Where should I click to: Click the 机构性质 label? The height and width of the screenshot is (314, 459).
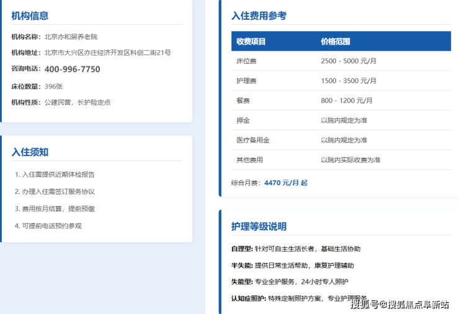pos(26,102)
